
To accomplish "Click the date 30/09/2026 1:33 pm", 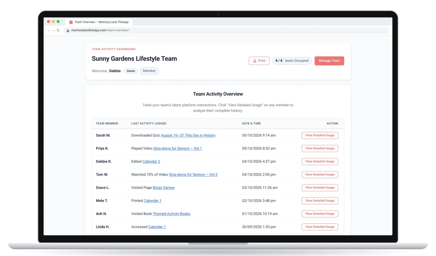I will coord(259,227).
